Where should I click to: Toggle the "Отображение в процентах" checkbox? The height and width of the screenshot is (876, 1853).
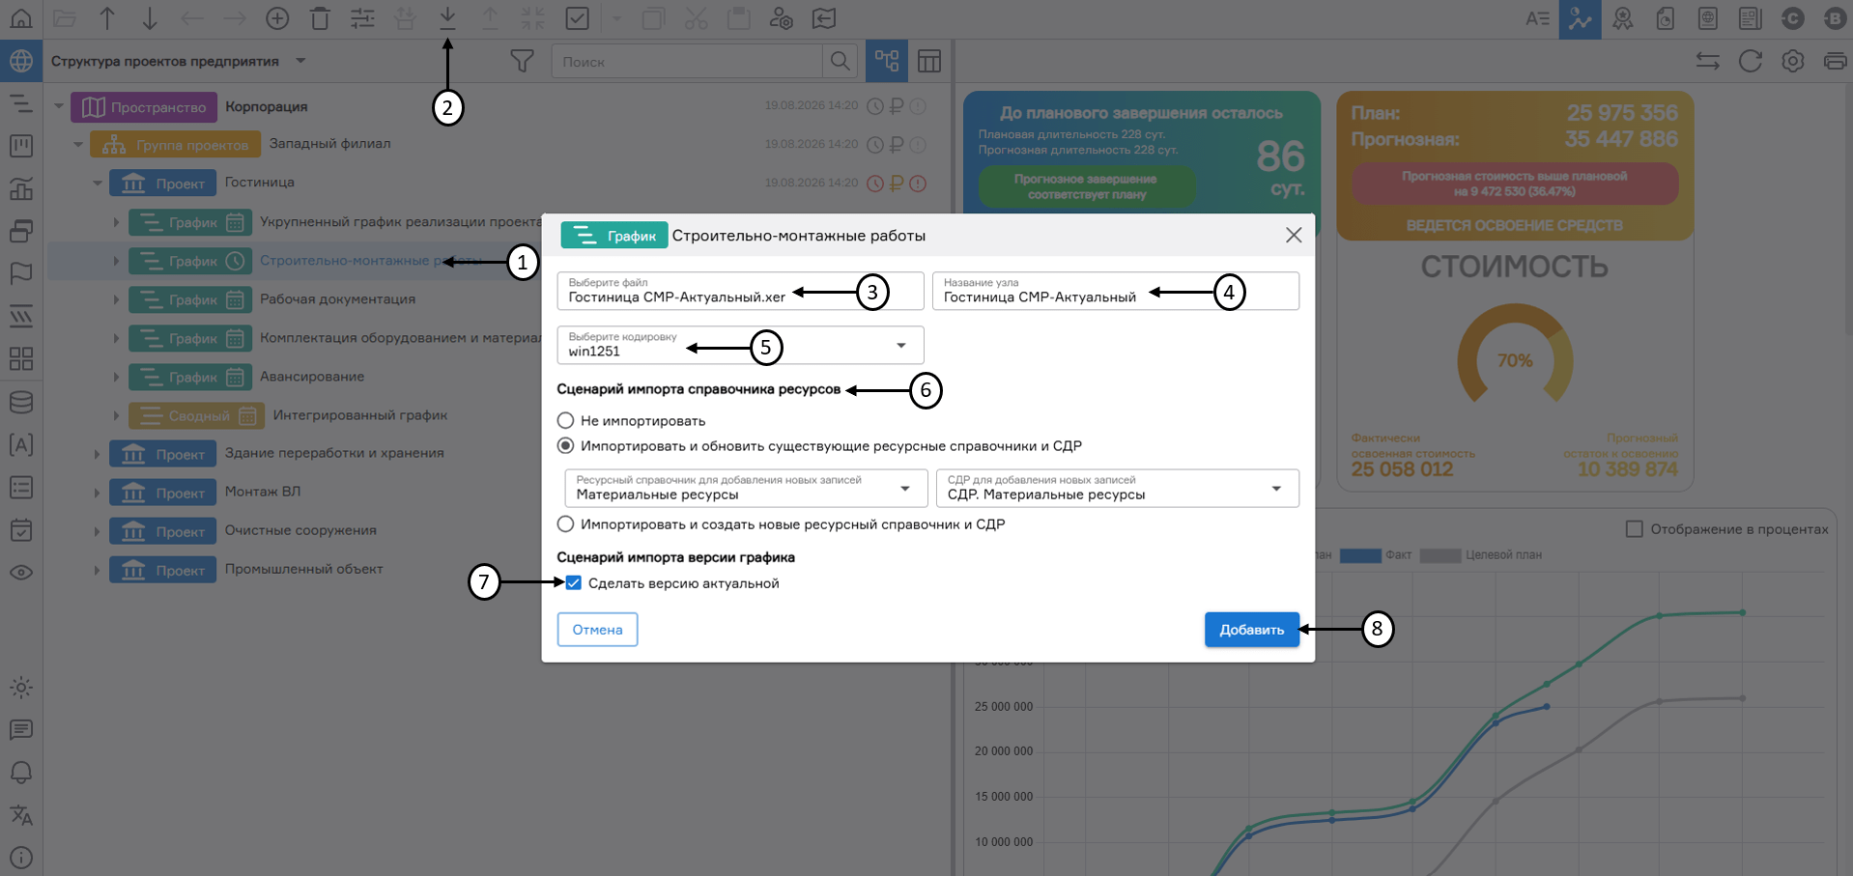click(x=1635, y=528)
